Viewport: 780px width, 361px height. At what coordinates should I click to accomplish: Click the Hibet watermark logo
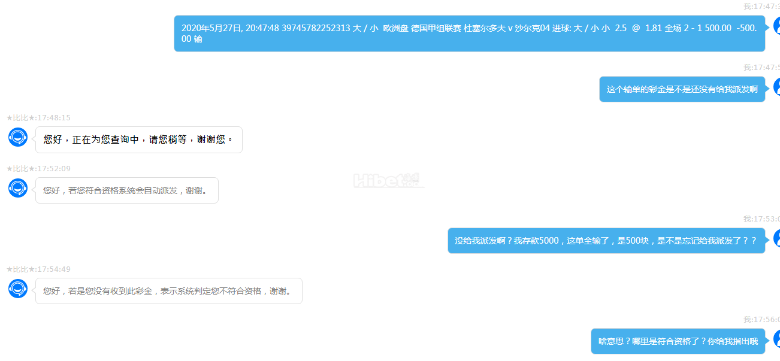(389, 180)
